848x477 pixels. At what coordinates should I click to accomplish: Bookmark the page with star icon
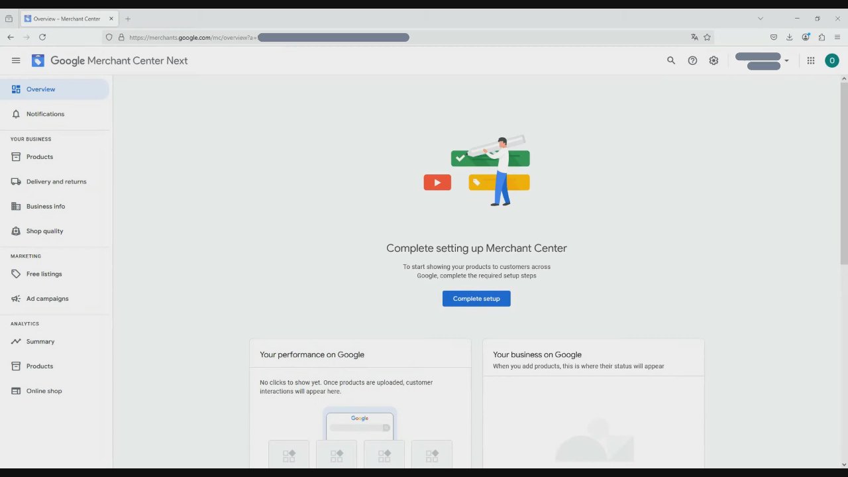pyautogui.click(x=707, y=37)
